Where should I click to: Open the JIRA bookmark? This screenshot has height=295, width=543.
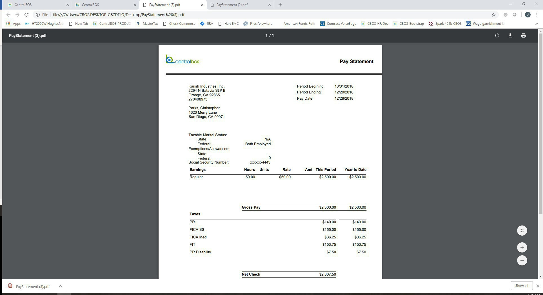[x=206, y=24]
